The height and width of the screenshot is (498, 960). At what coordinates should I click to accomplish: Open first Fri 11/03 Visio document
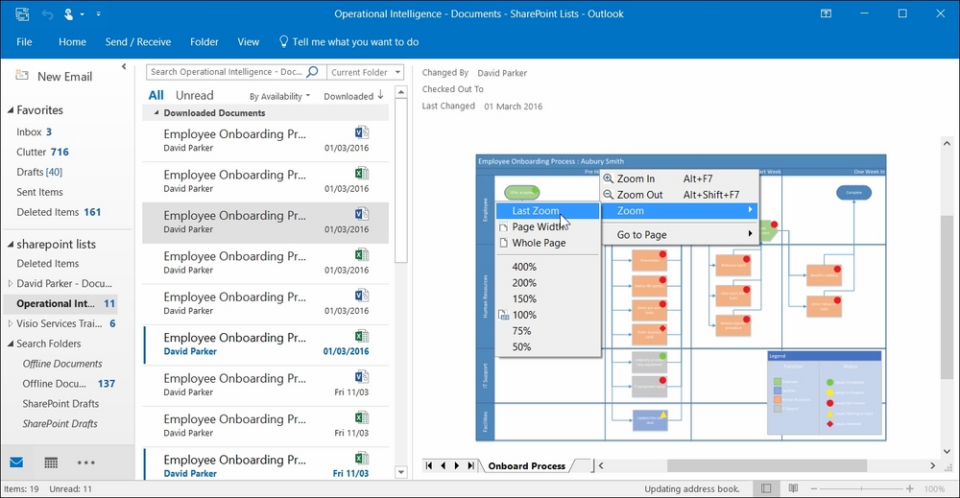click(x=266, y=385)
